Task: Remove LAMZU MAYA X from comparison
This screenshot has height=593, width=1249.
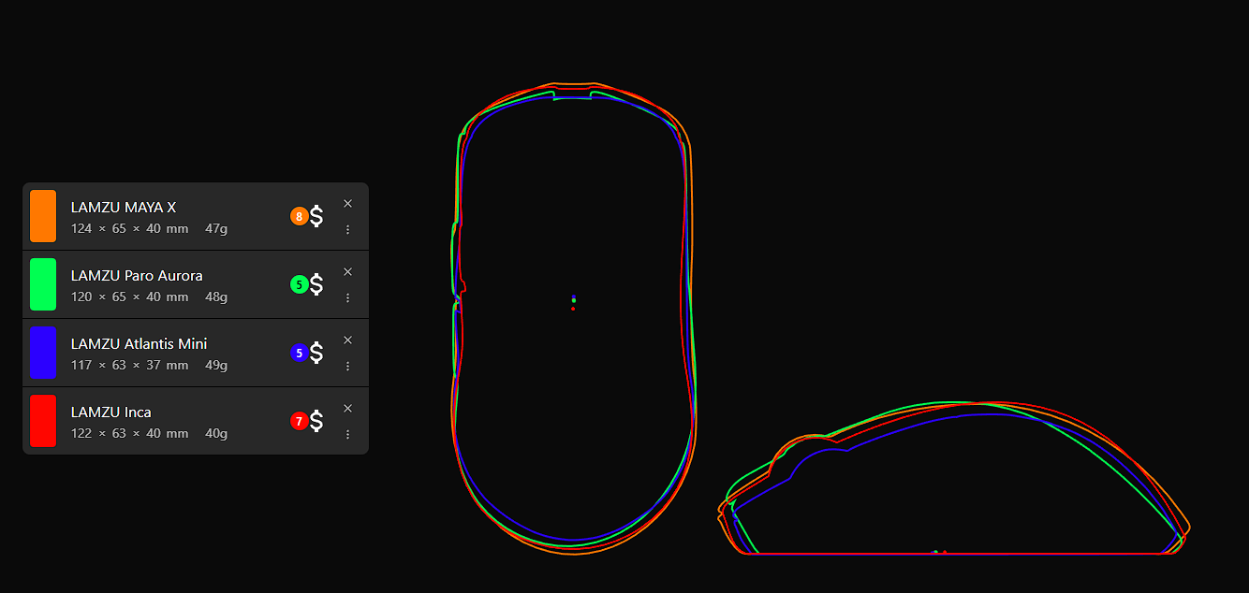Action: pyautogui.click(x=347, y=204)
